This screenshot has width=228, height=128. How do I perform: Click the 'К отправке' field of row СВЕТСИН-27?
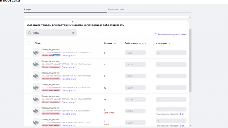(x=171, y=76)
